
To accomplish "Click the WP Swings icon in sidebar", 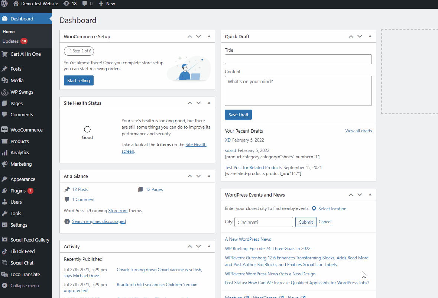I will tap(4, 92).
